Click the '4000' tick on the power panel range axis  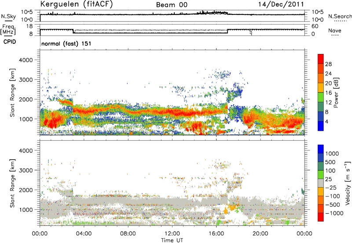coord(26,60)
